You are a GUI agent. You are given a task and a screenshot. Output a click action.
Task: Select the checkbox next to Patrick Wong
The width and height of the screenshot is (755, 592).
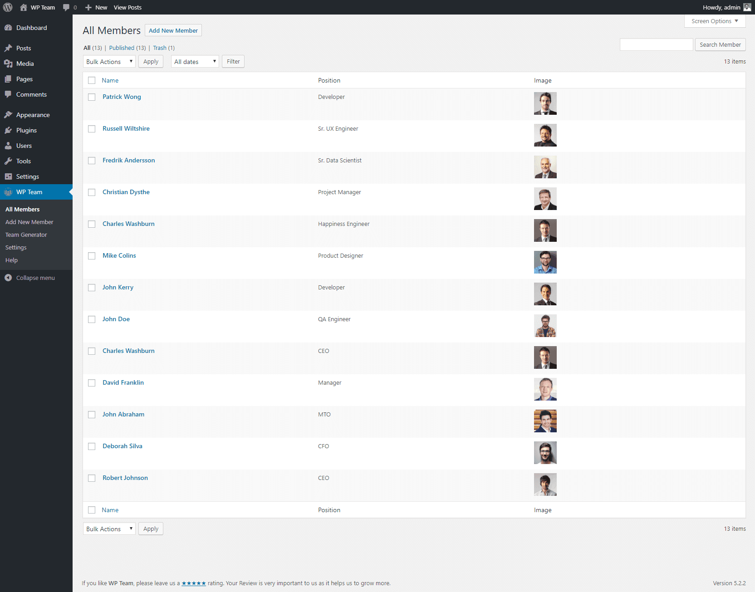92,97
